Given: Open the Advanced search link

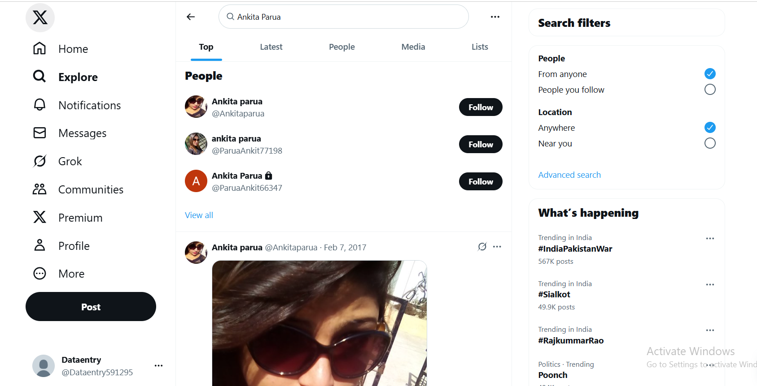Looking at the screenshot, I should click(569, 175).
